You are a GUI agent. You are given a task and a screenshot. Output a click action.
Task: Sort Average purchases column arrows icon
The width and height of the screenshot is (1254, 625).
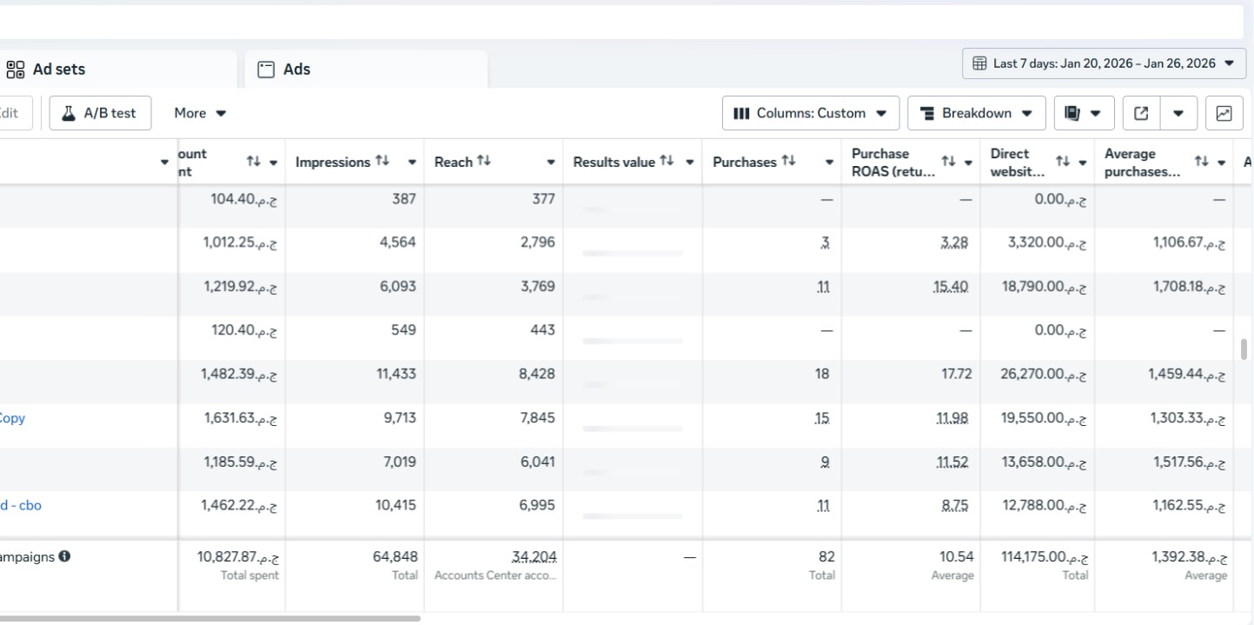1201,162
